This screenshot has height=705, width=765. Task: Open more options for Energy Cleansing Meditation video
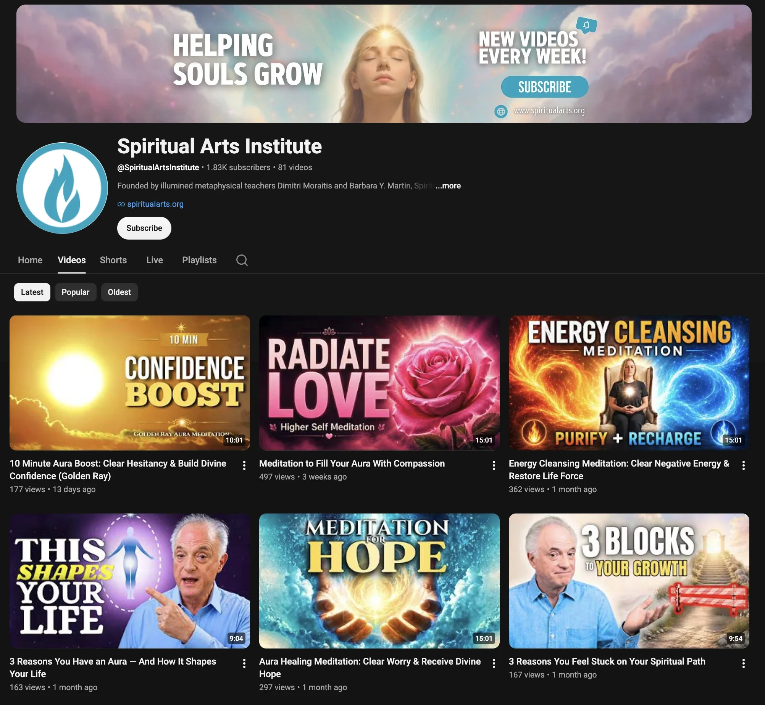(743, 465)
